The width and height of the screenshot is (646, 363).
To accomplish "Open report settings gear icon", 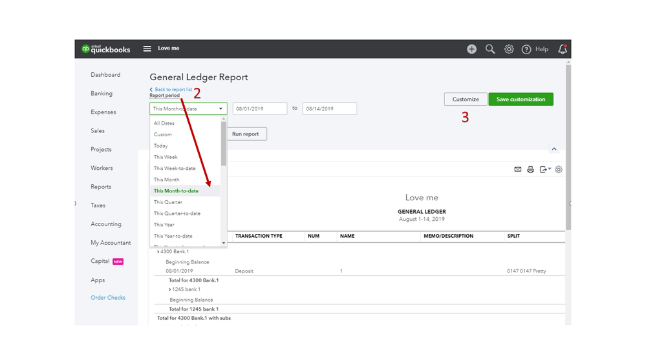I will point(559,169).
